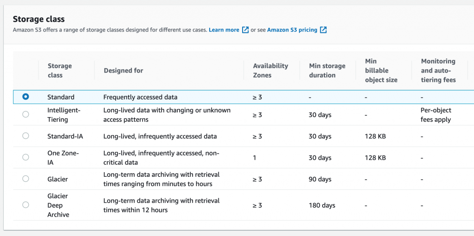
Task: Click the '180 days' min storage duration
Action: [x=322, y=205]
